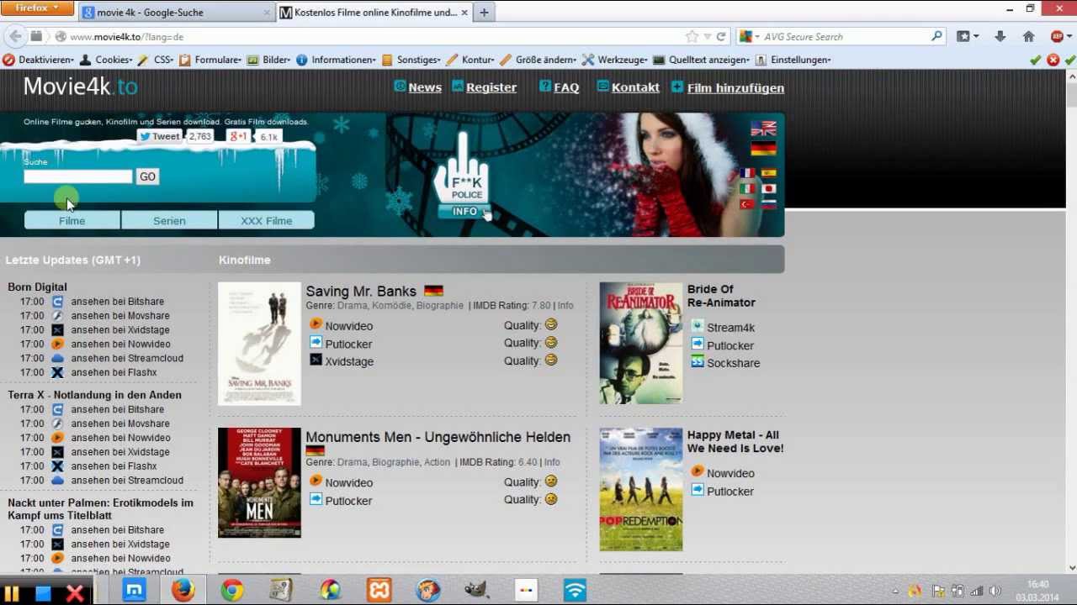
Task: Select the English (UK) flag language
Action: point(763,129)
